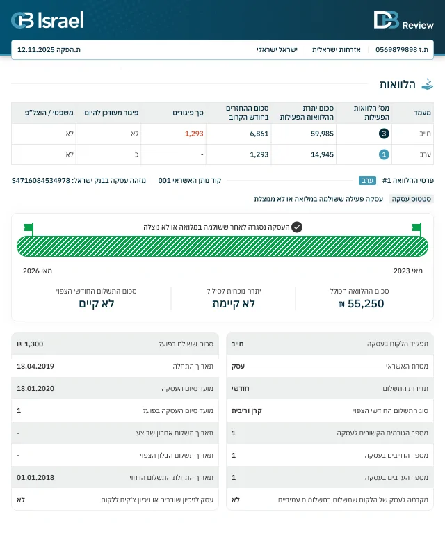Click the start date 18.04.2019
Viewport: 445px width, 537px height.
[x=35, y=366]
